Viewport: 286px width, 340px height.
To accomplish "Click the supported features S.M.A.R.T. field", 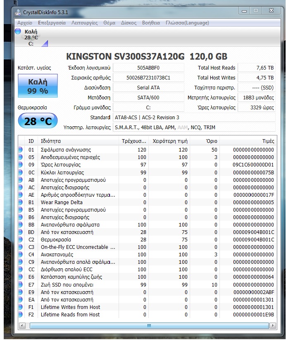I will tap(194, 128).
